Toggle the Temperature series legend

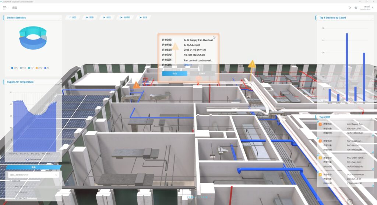tap(34, 159)
